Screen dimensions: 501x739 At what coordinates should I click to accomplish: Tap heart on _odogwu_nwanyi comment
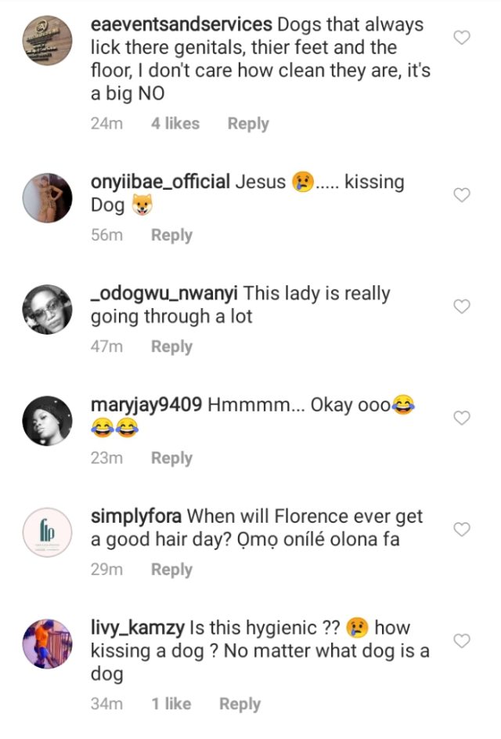(x=462, y=306)
